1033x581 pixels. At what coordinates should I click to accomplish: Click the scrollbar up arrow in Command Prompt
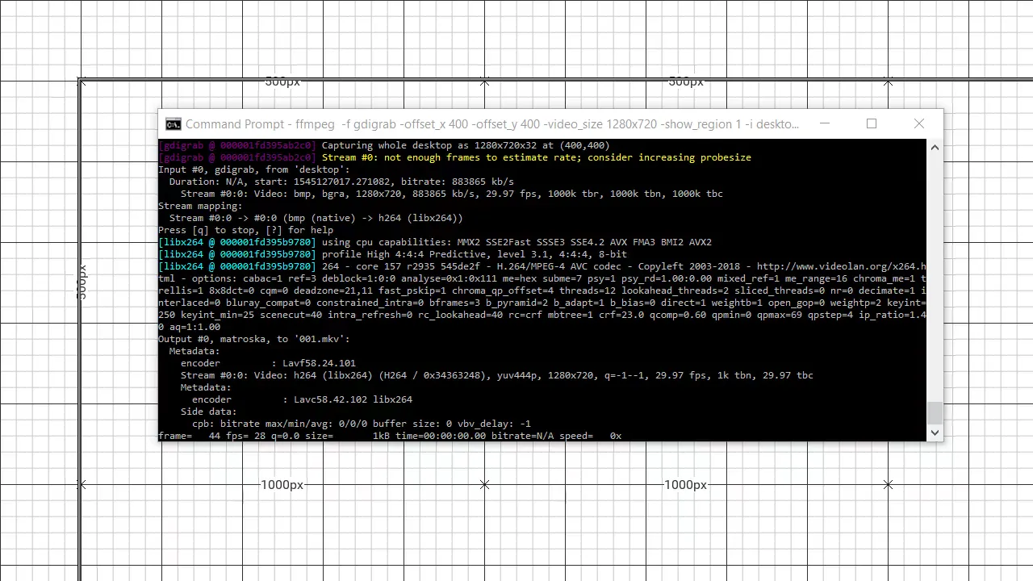coord(935,147)
